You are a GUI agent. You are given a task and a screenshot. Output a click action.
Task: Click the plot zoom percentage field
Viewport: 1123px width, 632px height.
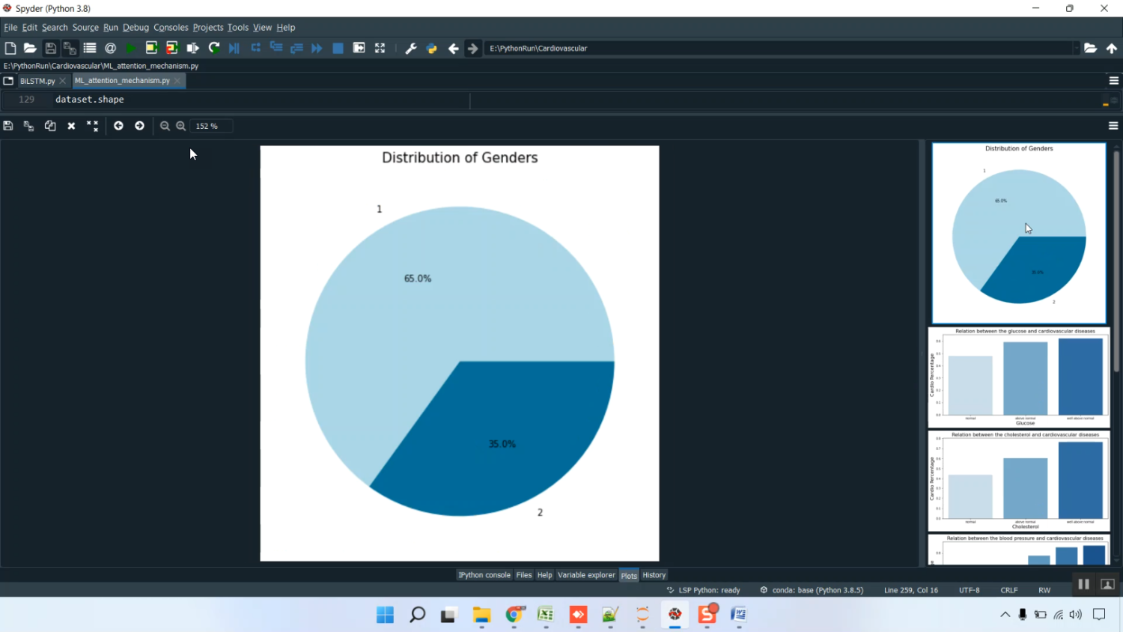point(210,126)
